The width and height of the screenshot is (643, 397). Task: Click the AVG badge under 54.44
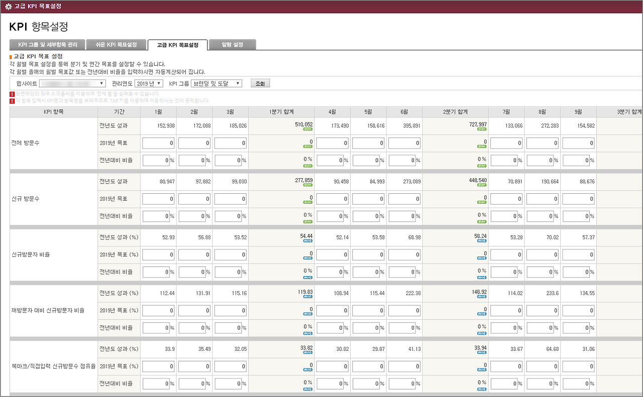(307, 241)
